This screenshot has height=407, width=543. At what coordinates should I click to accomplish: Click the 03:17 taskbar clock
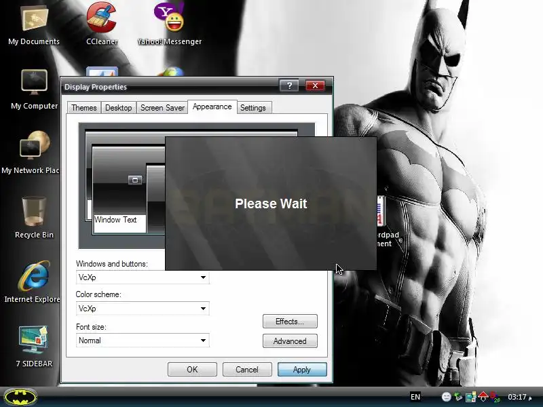(x=519, y=397)
